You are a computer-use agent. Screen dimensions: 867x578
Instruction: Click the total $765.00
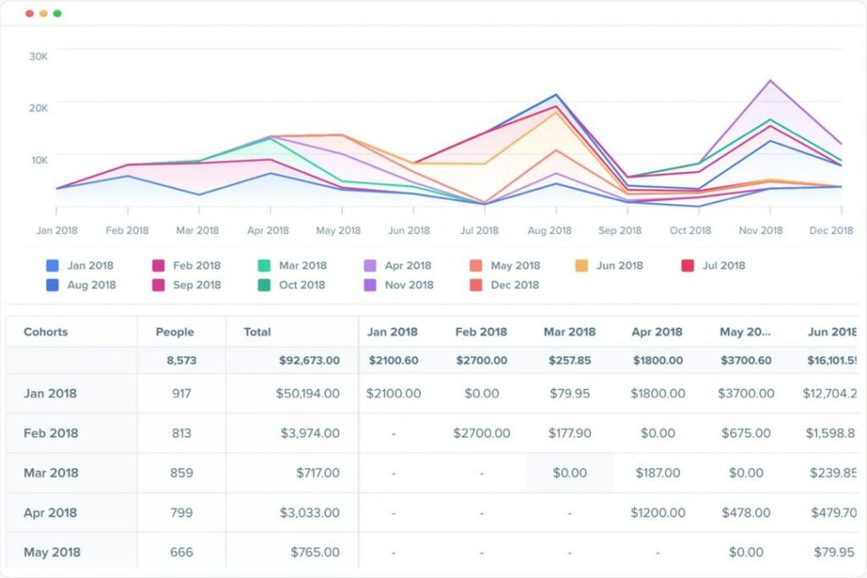point(315,553)
